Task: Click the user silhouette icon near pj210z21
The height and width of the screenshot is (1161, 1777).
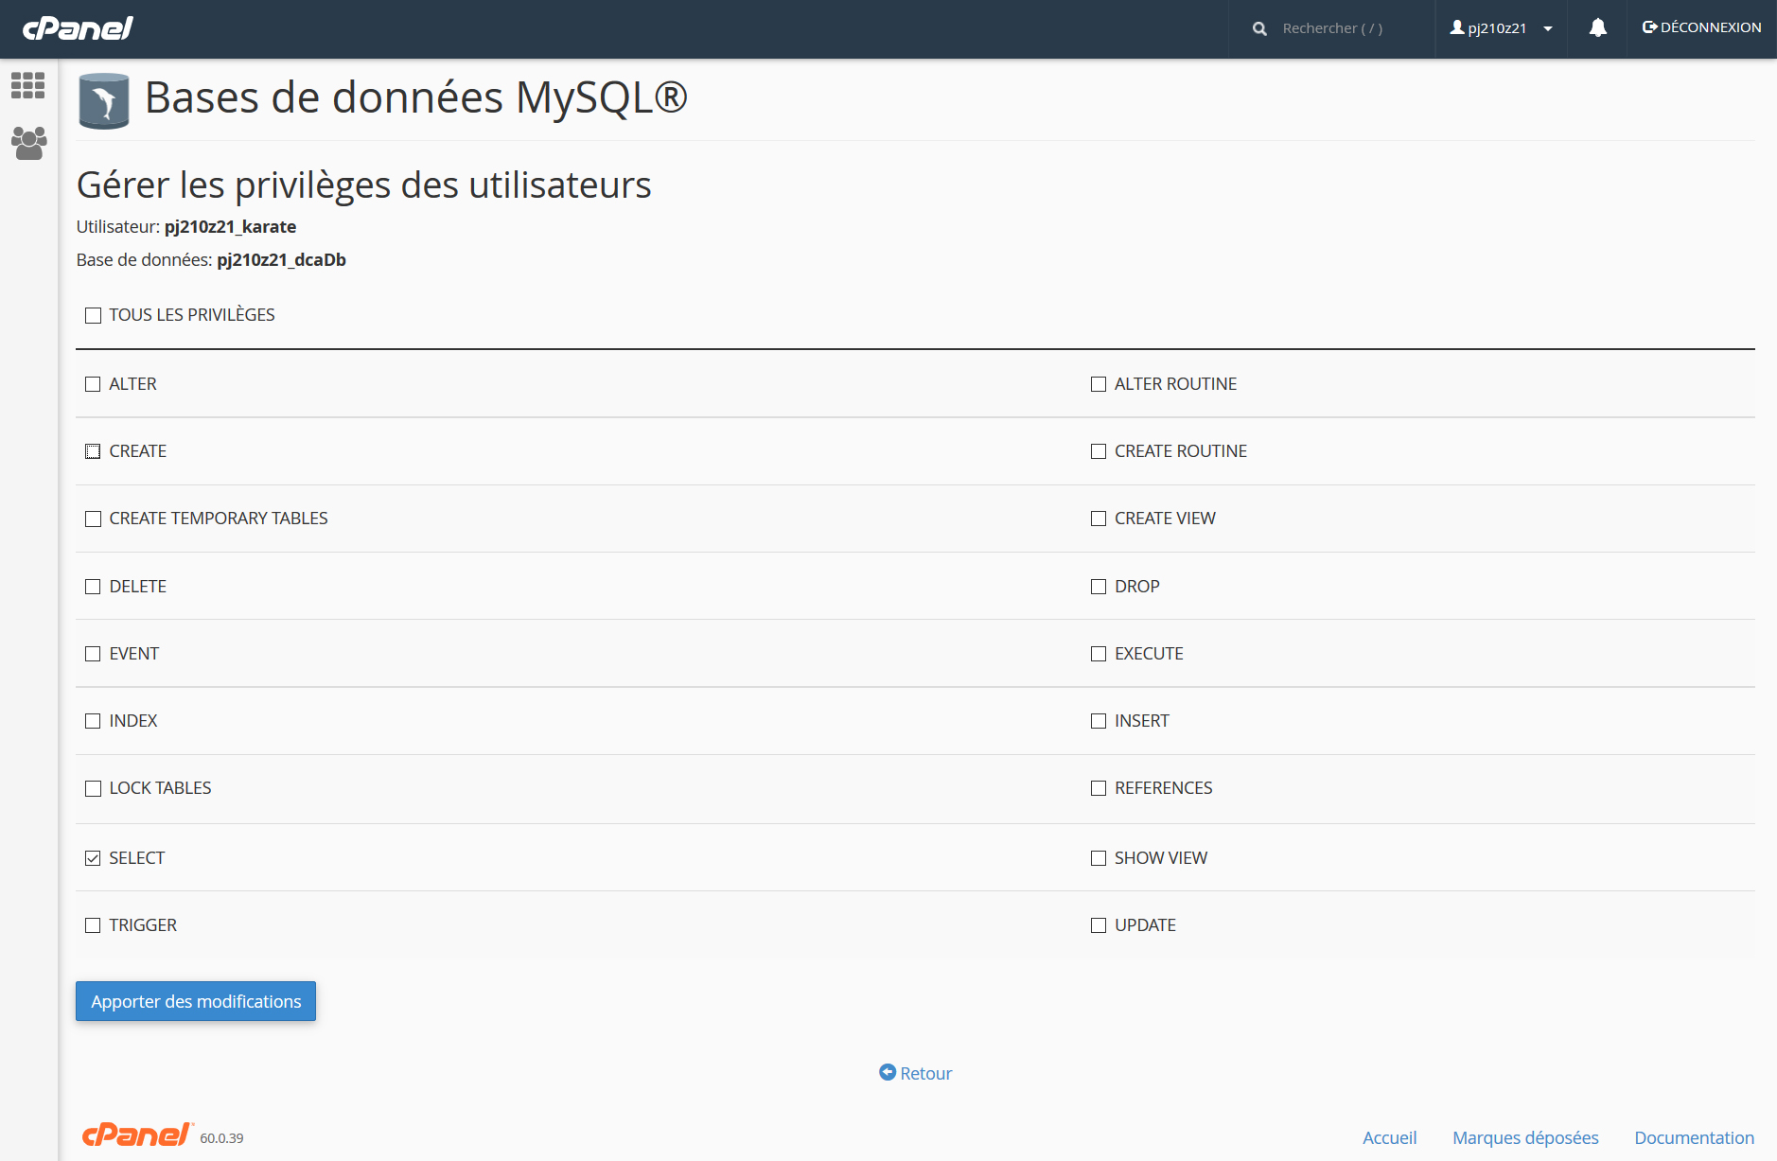Action: click(1457, 27)
